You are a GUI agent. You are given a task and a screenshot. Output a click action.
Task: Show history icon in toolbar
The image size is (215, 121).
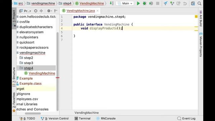[178, 3]
